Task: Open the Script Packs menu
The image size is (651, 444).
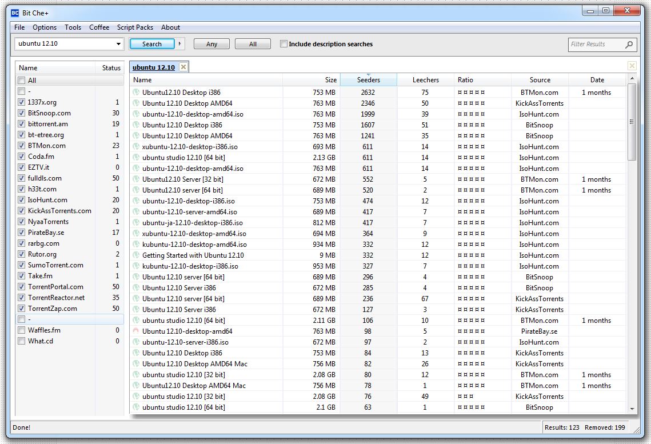Action: 135,27
